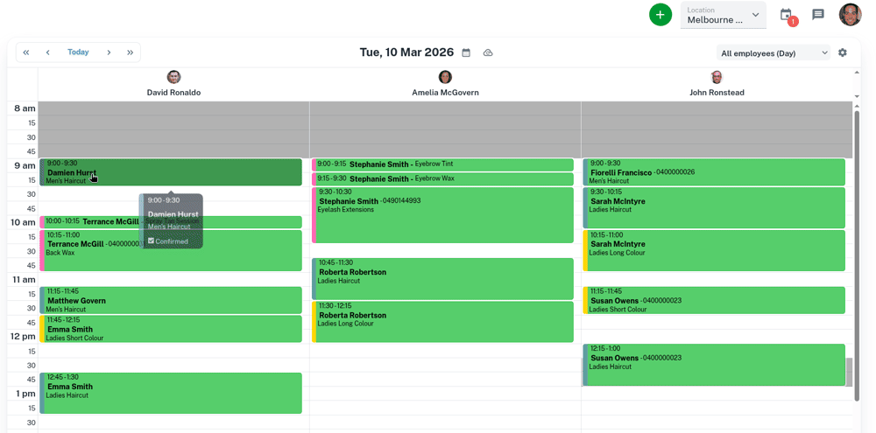The image size is (876, 433).
Task: Open the user profile avatar menu
Action: [x=850, y=14]
